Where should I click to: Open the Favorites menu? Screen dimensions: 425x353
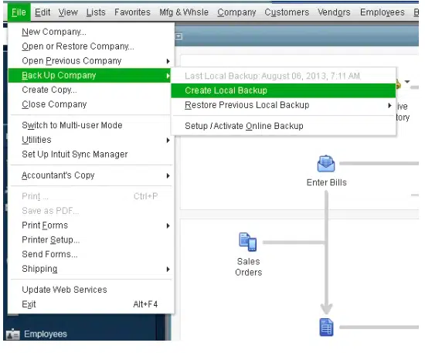point(132,12)
